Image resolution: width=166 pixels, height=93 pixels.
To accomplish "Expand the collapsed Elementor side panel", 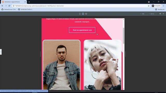I will point(1,52).
